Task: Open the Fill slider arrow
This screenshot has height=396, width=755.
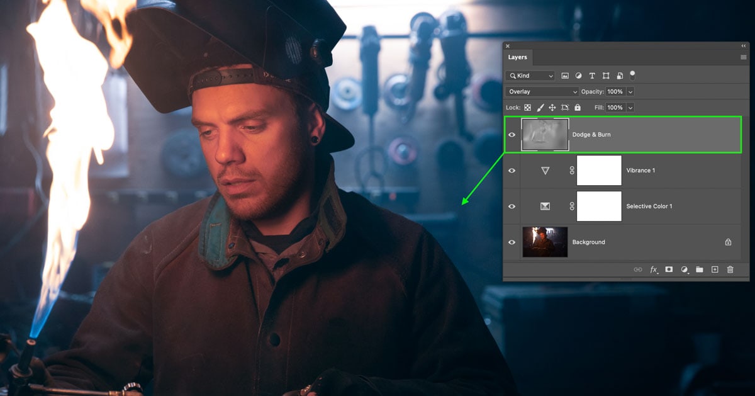Action: (630, 108)
